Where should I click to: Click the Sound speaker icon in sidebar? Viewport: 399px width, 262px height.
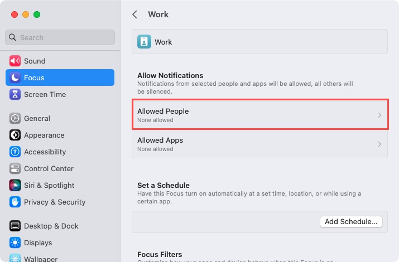15,61
